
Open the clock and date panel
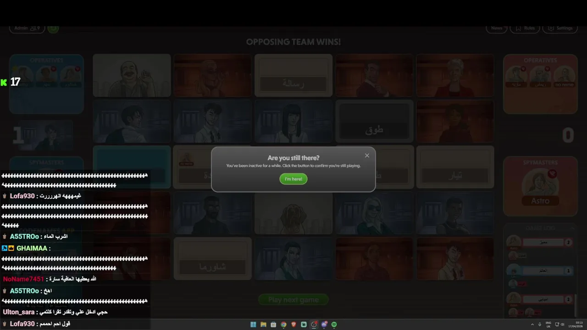click(x=576, y=324)
